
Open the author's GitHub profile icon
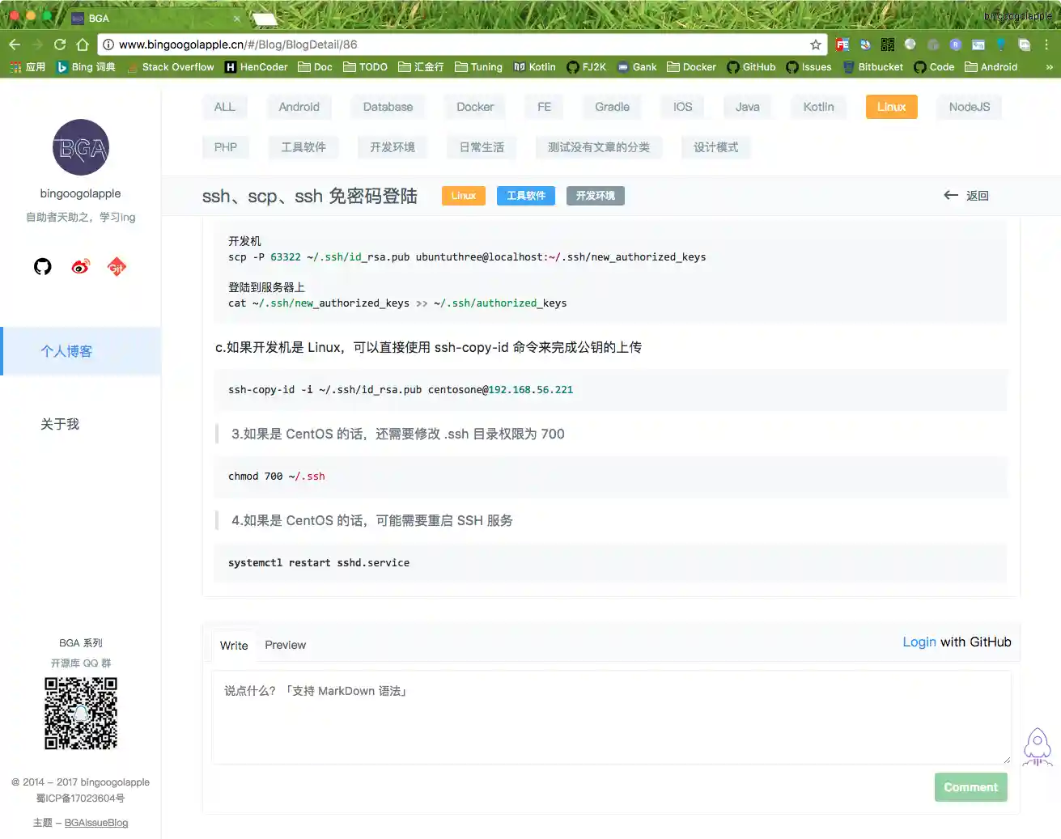coord(42,266)
